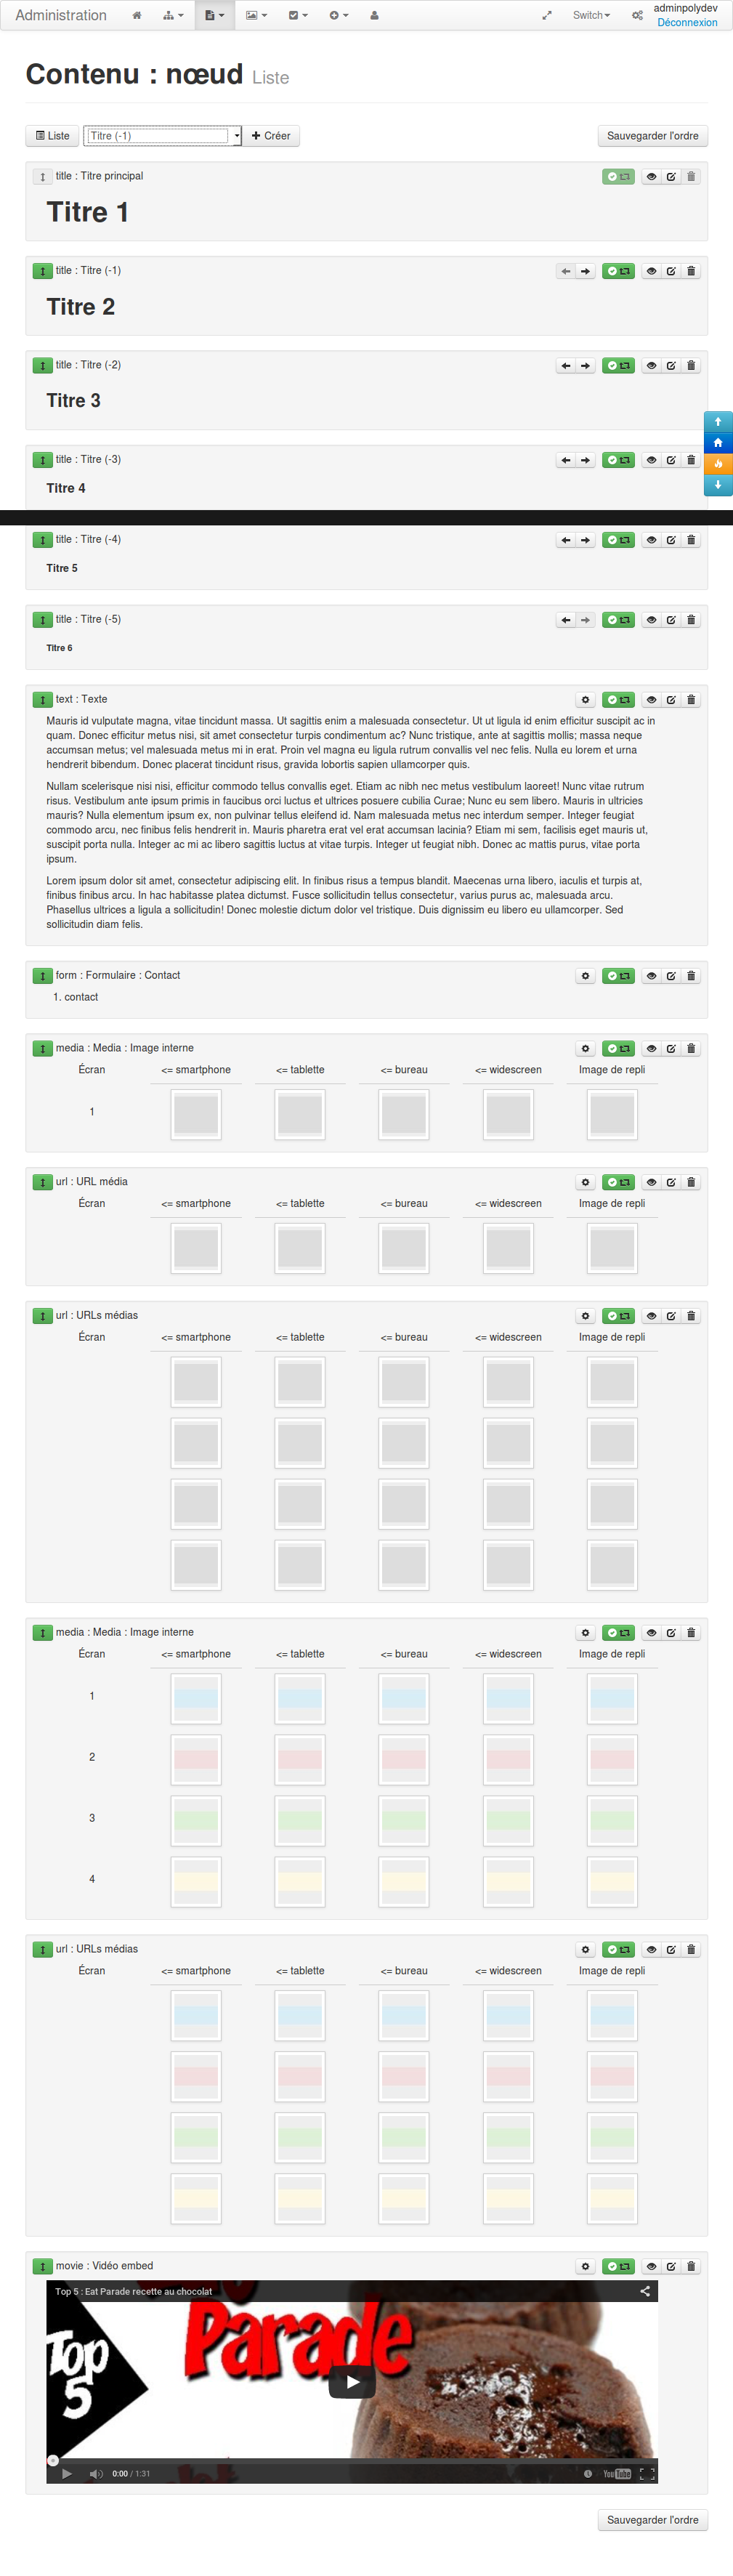Image resolution: width=733 pixels, height=2576 pixels.
Task: Click the video progress bar of the embed
Action: 350,2458
